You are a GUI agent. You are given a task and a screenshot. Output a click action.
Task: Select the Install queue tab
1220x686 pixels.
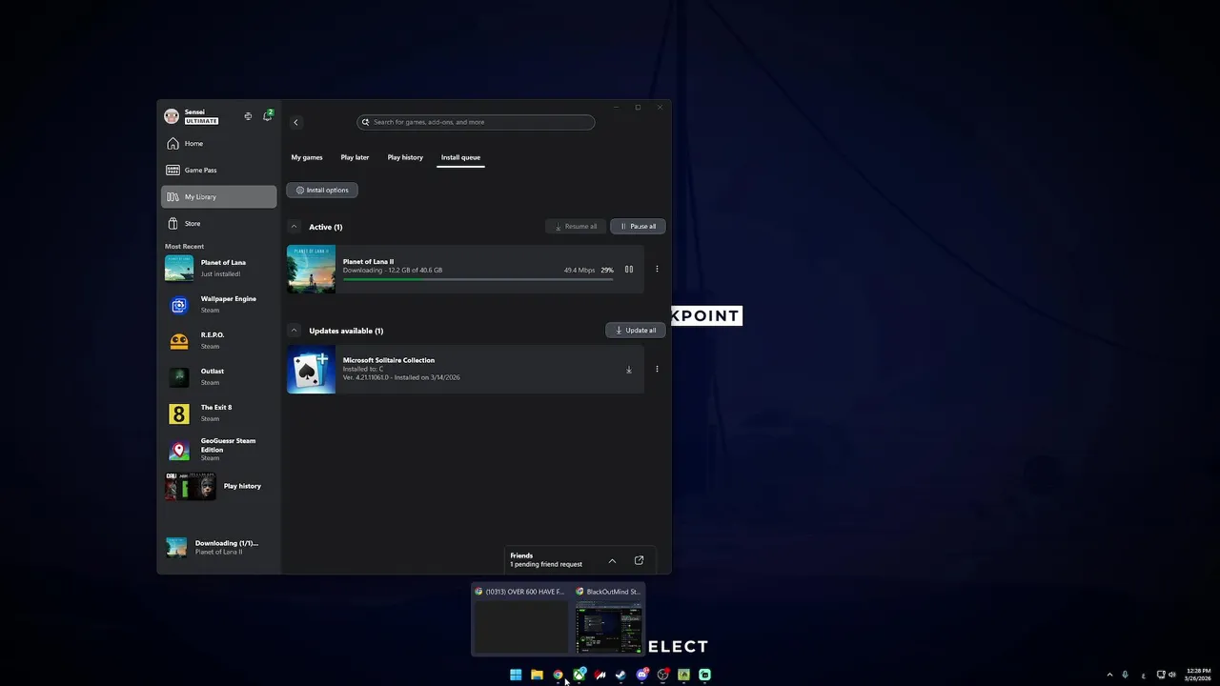coord(460,157)
